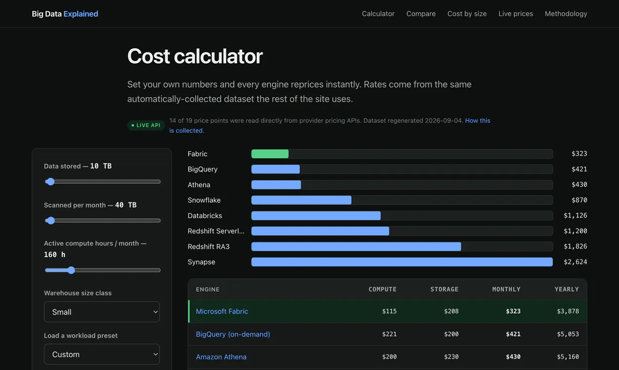Adjust the Data stored slider

click(x=102, y=182)
